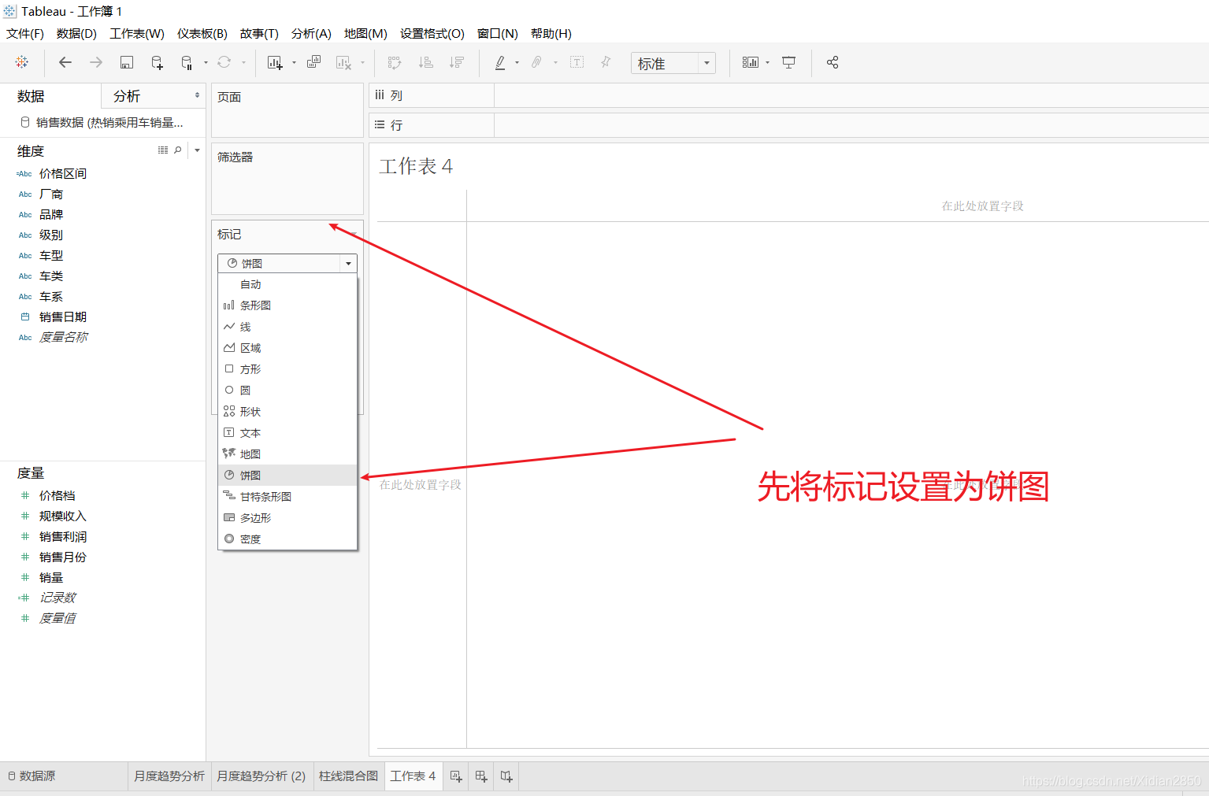The height and width of the screenshot is (796, 1209).
Task: Click the new worksheet tab icon
Action: 456,776
